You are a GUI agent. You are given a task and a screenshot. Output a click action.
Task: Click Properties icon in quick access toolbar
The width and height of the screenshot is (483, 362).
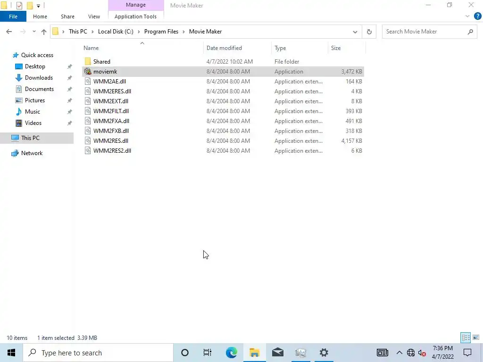(19, 6)
